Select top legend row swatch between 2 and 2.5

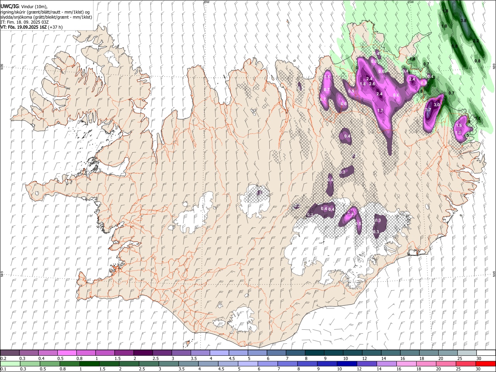point(143,353)
